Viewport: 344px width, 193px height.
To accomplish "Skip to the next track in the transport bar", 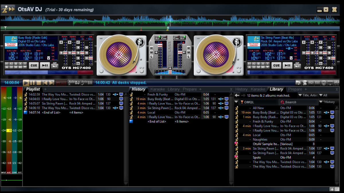I will 51,83.
